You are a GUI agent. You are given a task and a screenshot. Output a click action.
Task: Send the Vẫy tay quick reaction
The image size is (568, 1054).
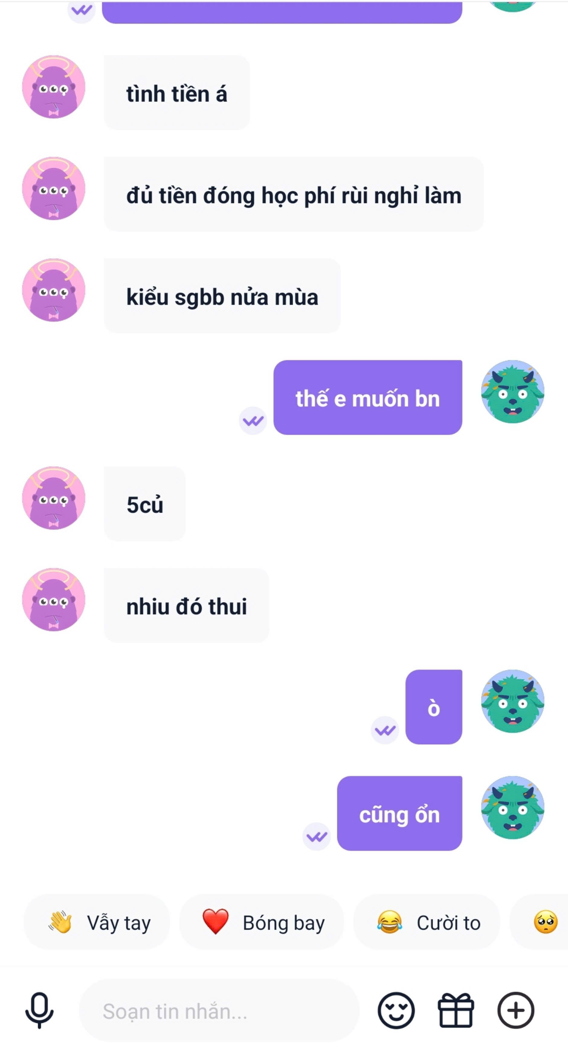[96, 922]
